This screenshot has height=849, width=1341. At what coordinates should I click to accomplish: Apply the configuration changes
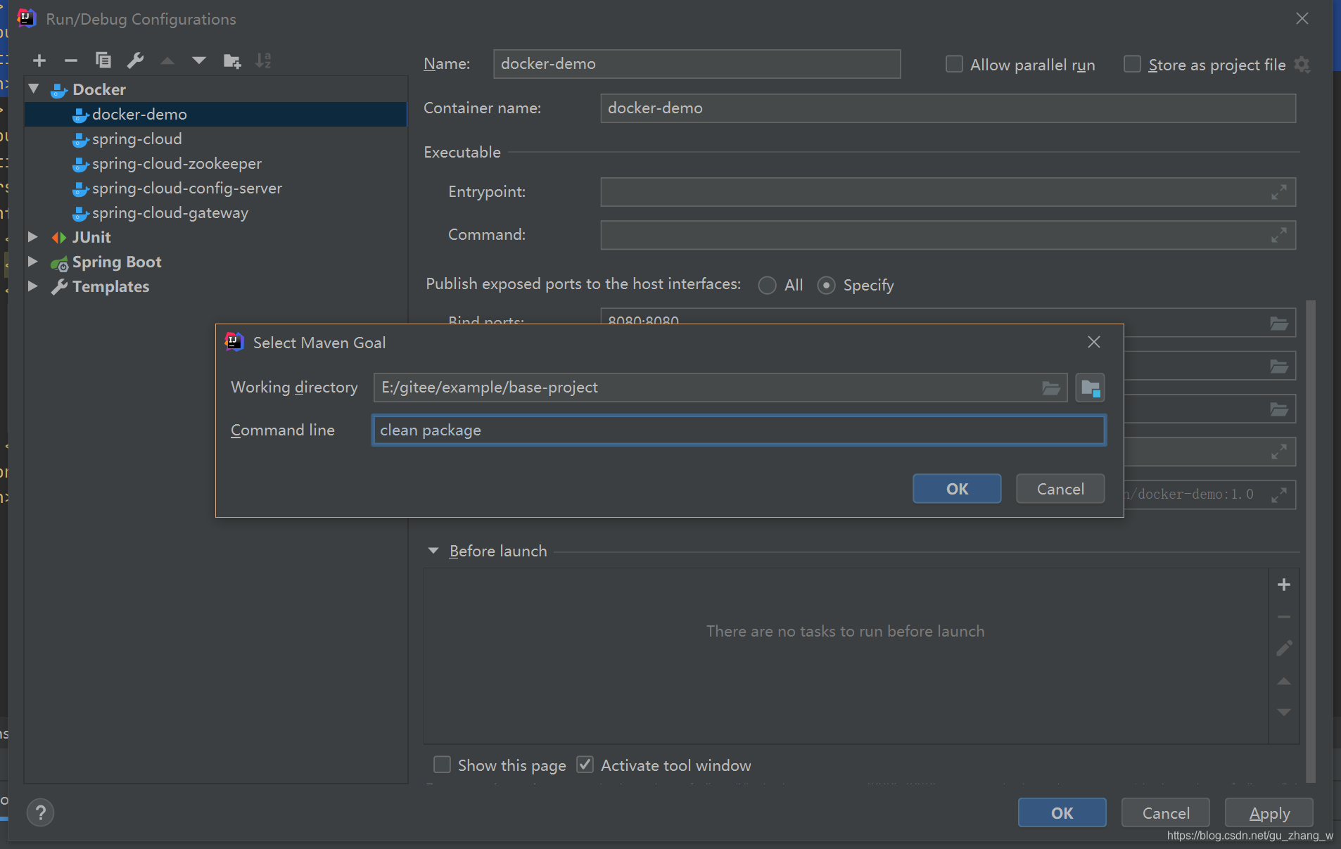pyautogui.click(x=1269, y=813)
